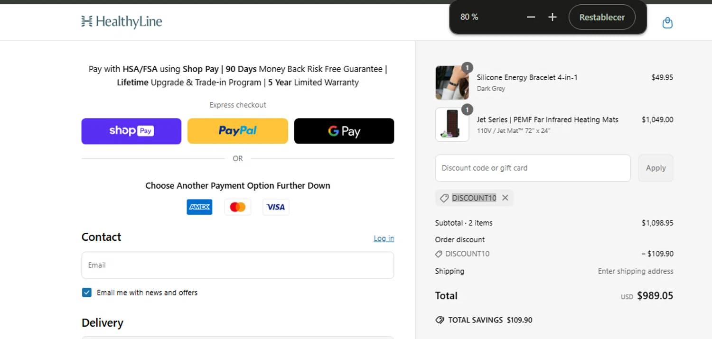This screenshot has width=712, height=339.
Task: Open the HealthyLine logo homepage link
Action: (x=122, y=21)
